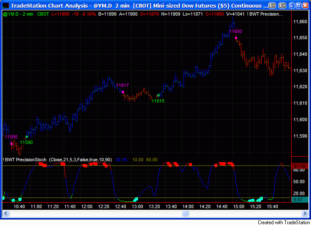This screenshot has width=311, height=225.
Task: Click the 'O=11879' open value
Action: pyautogui.click(x=149, y=14)
